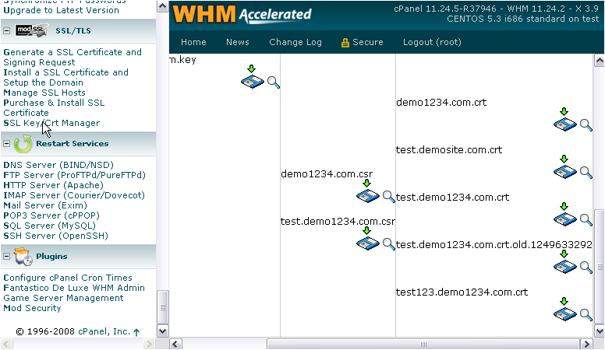The image size is (605, 350).
Task: Click the install icon for demo1234.com.crt
Action: (564, 123)
